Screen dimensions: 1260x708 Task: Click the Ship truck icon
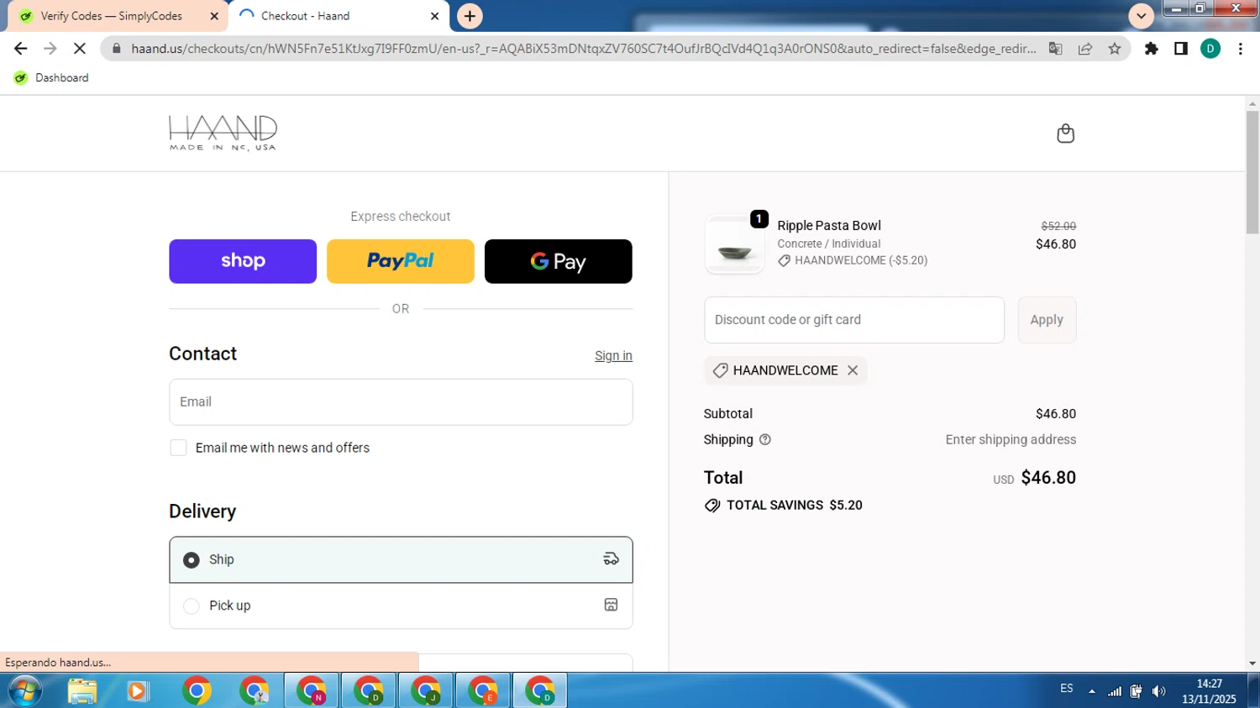click(611, 559)
